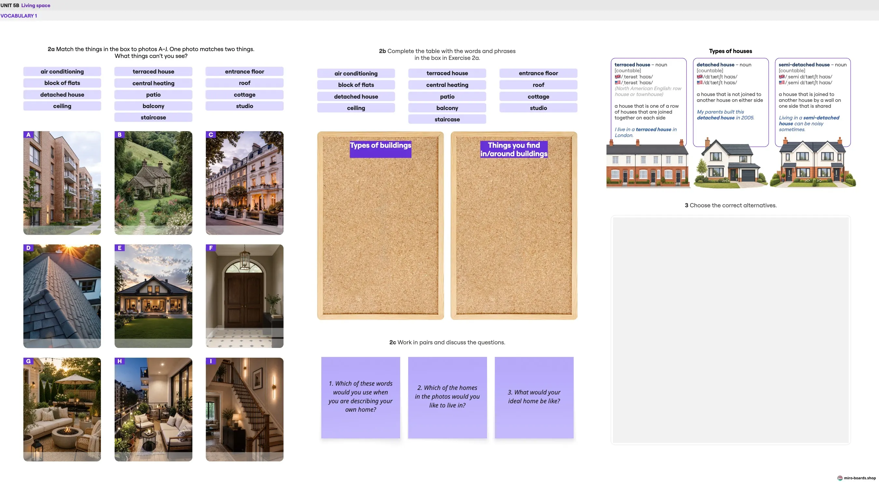Select photo H of the balcony at night
879x482 pixels.
(153, 409)
